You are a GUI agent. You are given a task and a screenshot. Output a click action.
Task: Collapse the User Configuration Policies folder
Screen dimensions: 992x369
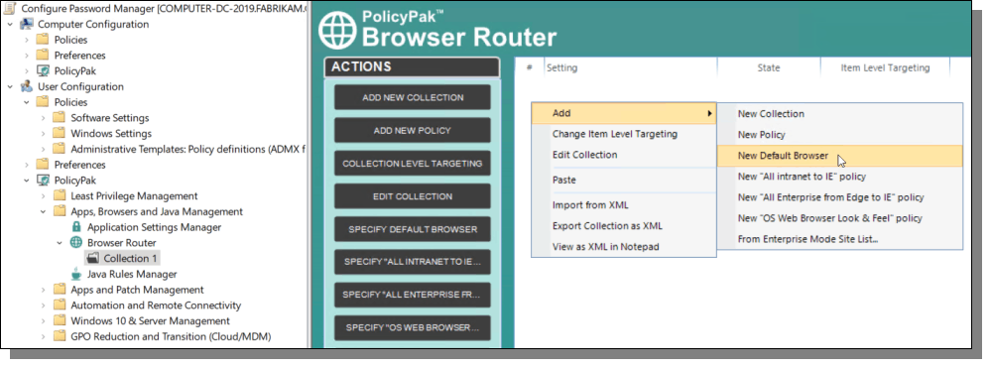click(x=27, y=102)
